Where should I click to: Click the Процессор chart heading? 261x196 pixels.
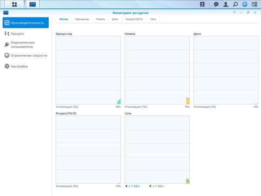pos(64,34)
